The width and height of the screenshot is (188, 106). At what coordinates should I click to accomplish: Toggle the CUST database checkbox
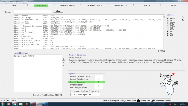[168, 28]
